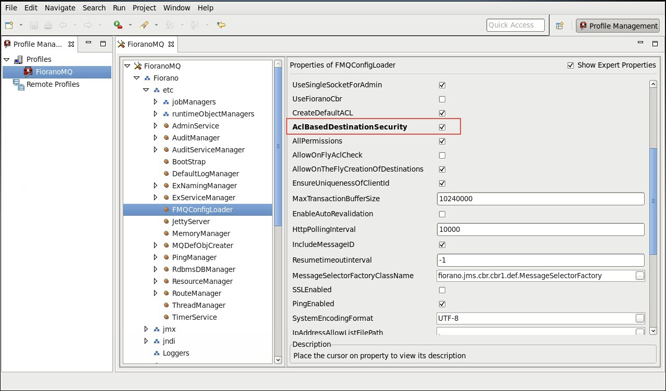Open the File menu
Viewport: 666px width, 391px height.
point(11,8)
